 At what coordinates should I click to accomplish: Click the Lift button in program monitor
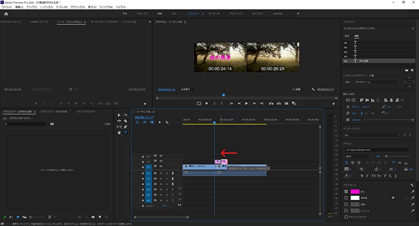(271, 104)
